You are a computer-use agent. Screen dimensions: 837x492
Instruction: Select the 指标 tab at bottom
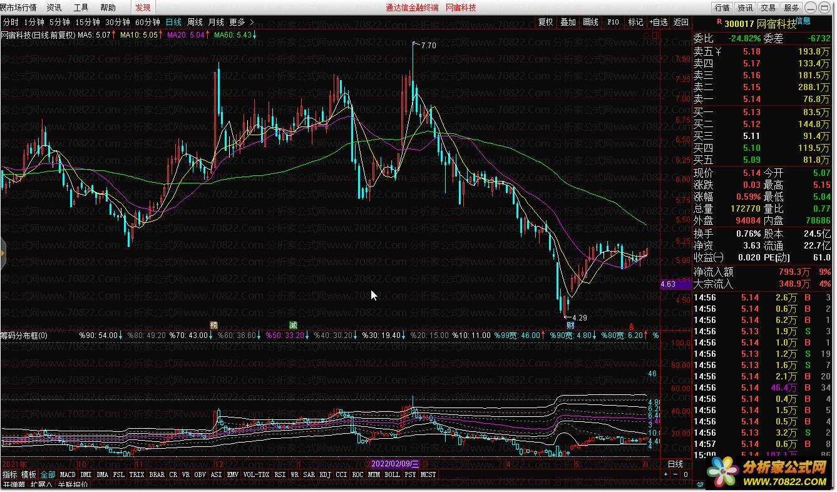click(10, 474)
